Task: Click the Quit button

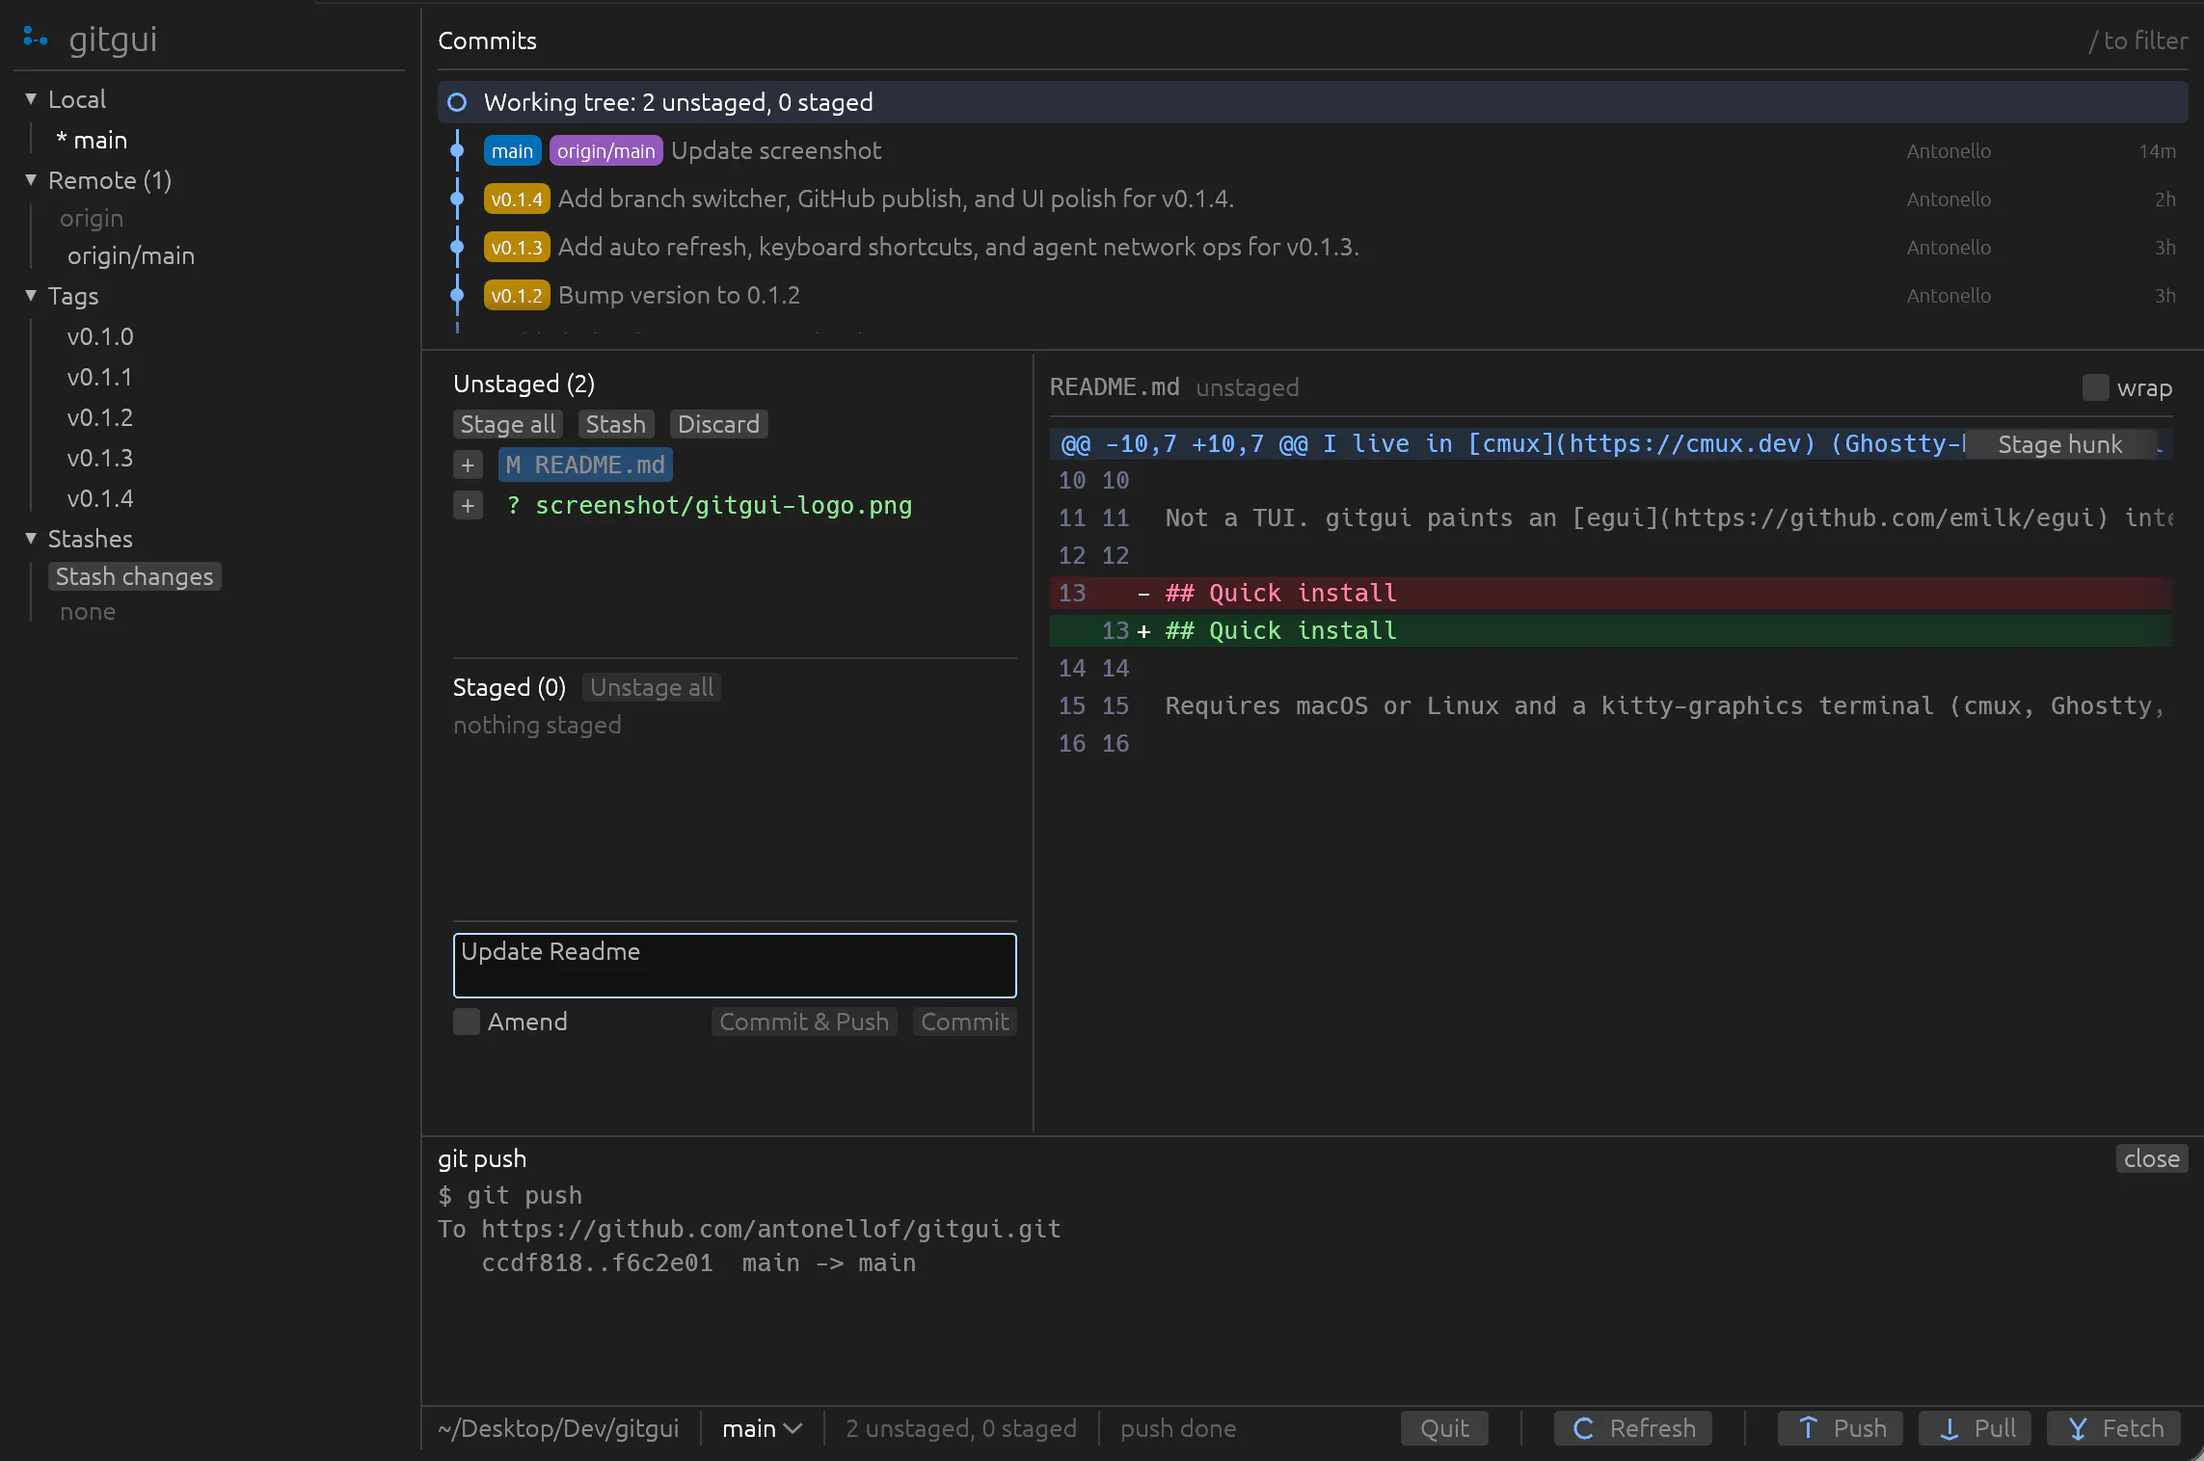Action: coord(1444,1428)
